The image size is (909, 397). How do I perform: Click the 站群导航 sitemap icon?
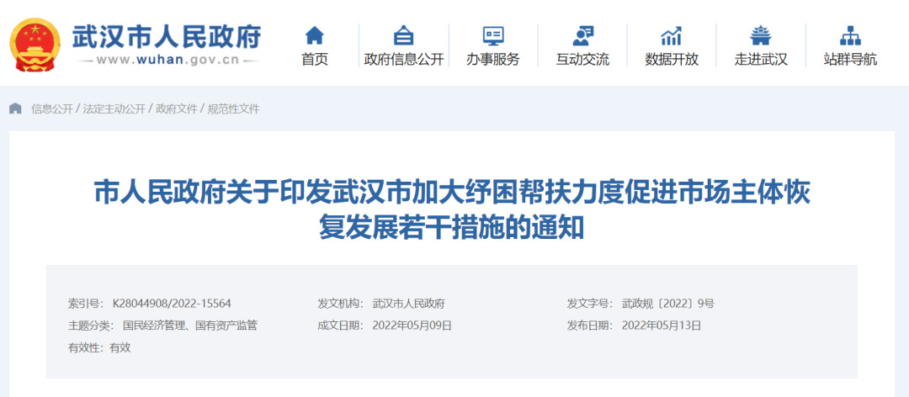(x=850, y=35)
